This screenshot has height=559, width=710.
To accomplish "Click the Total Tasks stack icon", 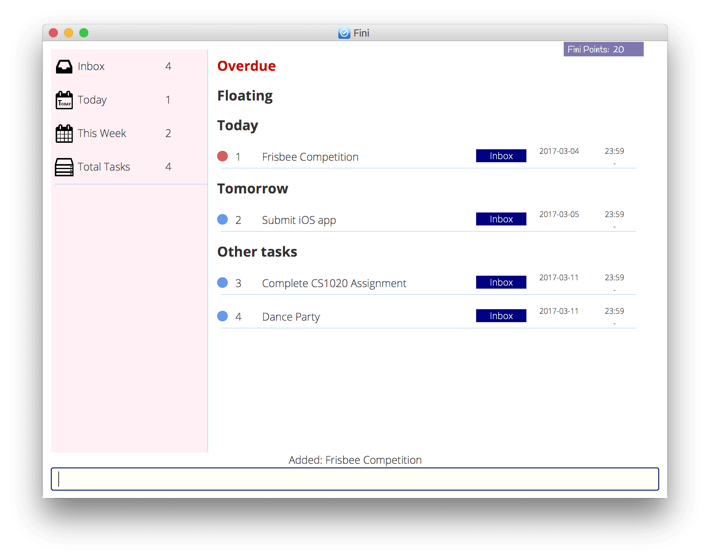I will 64,167.
